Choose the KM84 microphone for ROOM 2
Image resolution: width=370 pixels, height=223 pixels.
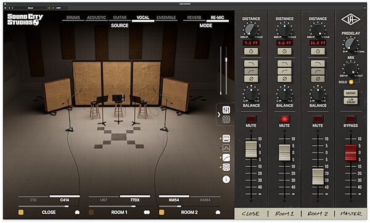205,200
